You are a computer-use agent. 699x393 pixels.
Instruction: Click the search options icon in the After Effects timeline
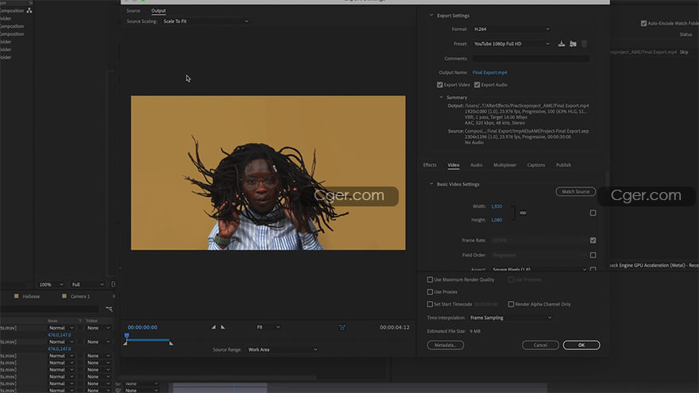point(109,309)
